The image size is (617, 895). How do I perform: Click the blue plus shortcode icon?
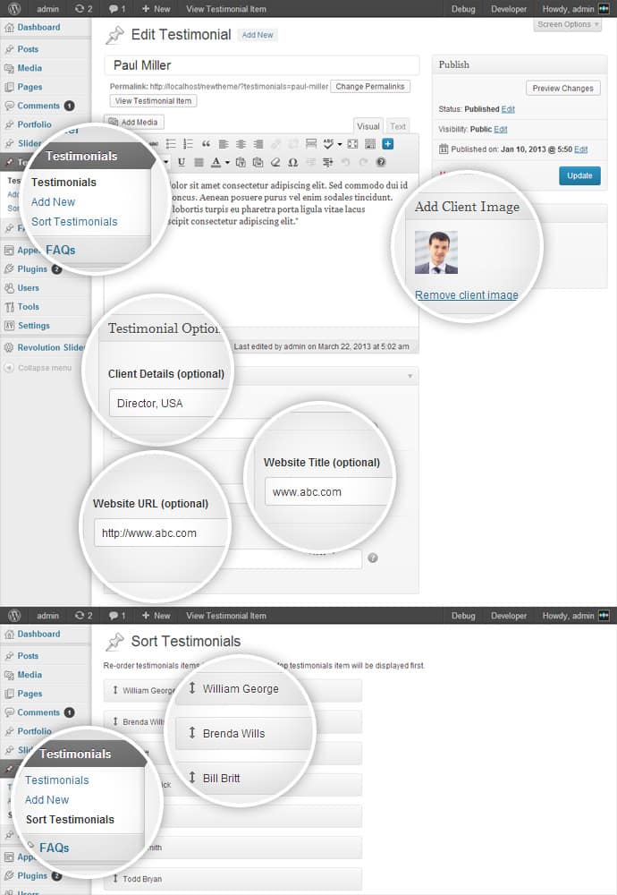pos(387,144)
